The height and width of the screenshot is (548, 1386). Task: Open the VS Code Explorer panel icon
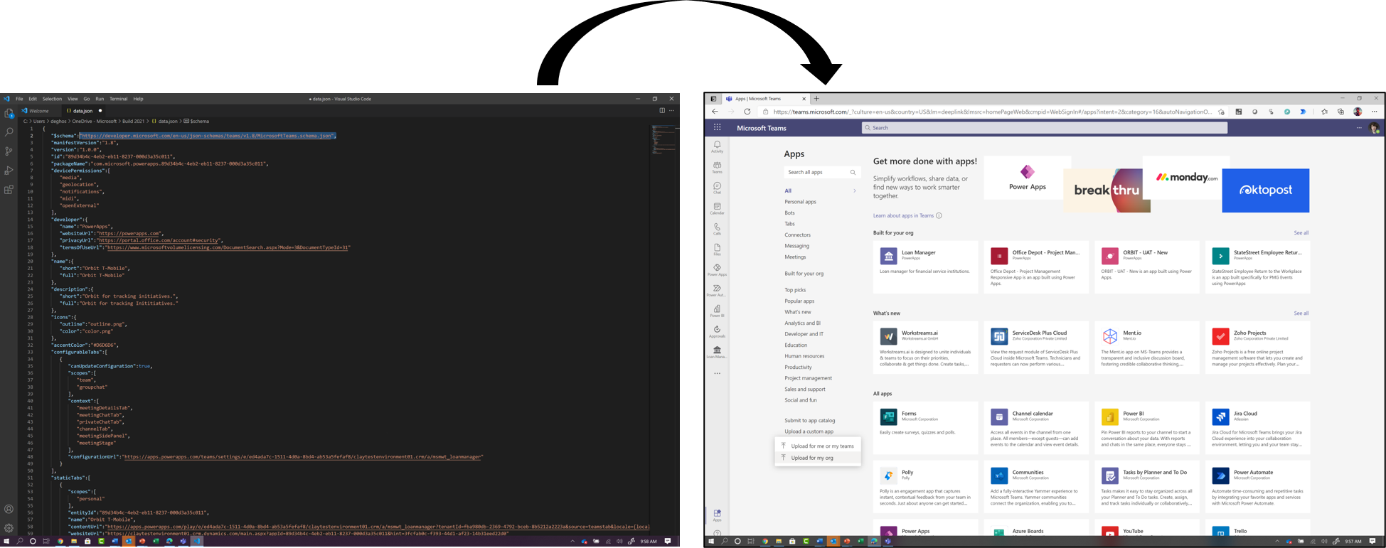[x=9, y=114]
